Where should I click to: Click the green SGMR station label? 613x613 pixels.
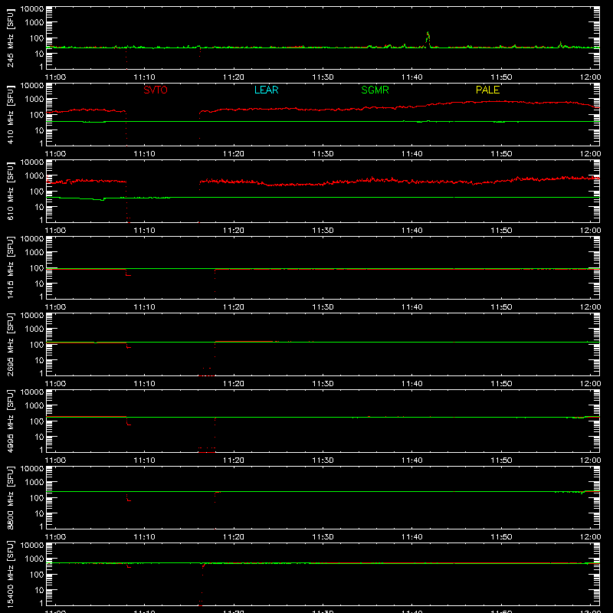375,90
